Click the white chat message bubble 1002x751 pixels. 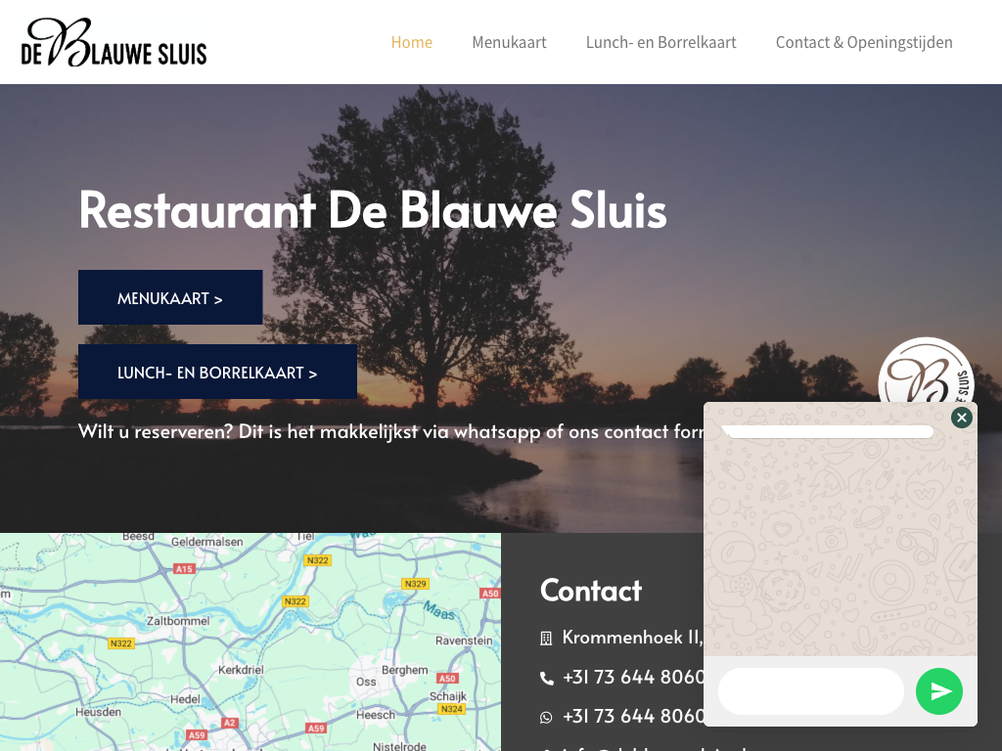829,431
